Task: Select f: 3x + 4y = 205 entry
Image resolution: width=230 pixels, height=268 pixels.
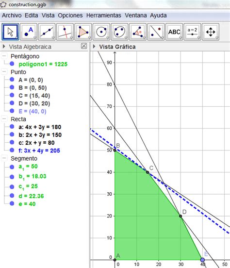Action: 39,151
